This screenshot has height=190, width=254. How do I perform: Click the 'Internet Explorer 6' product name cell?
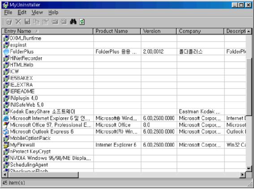click(x=116, y=145)
